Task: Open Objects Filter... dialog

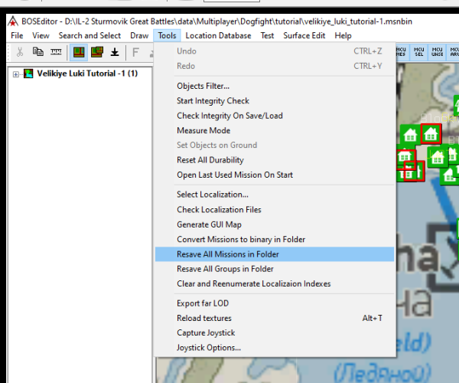Action: (275, 86)
